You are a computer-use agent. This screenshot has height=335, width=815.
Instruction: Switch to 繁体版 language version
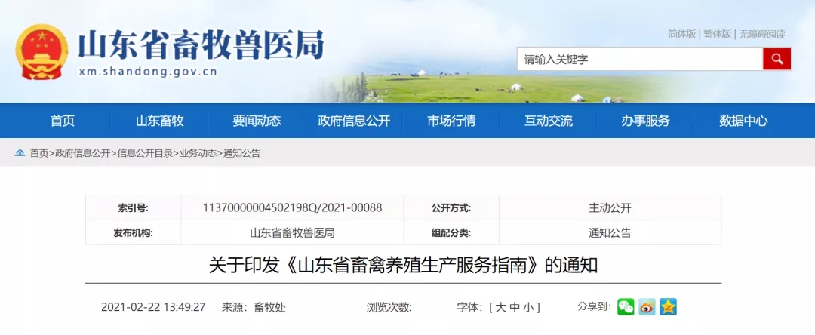click(718, 34)
